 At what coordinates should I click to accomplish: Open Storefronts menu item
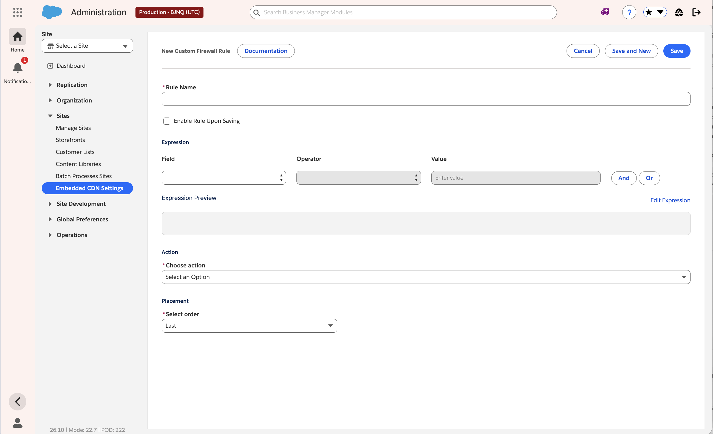(70, 140)
